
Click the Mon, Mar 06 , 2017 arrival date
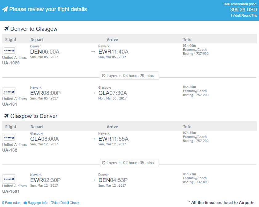tap(112, 98)
